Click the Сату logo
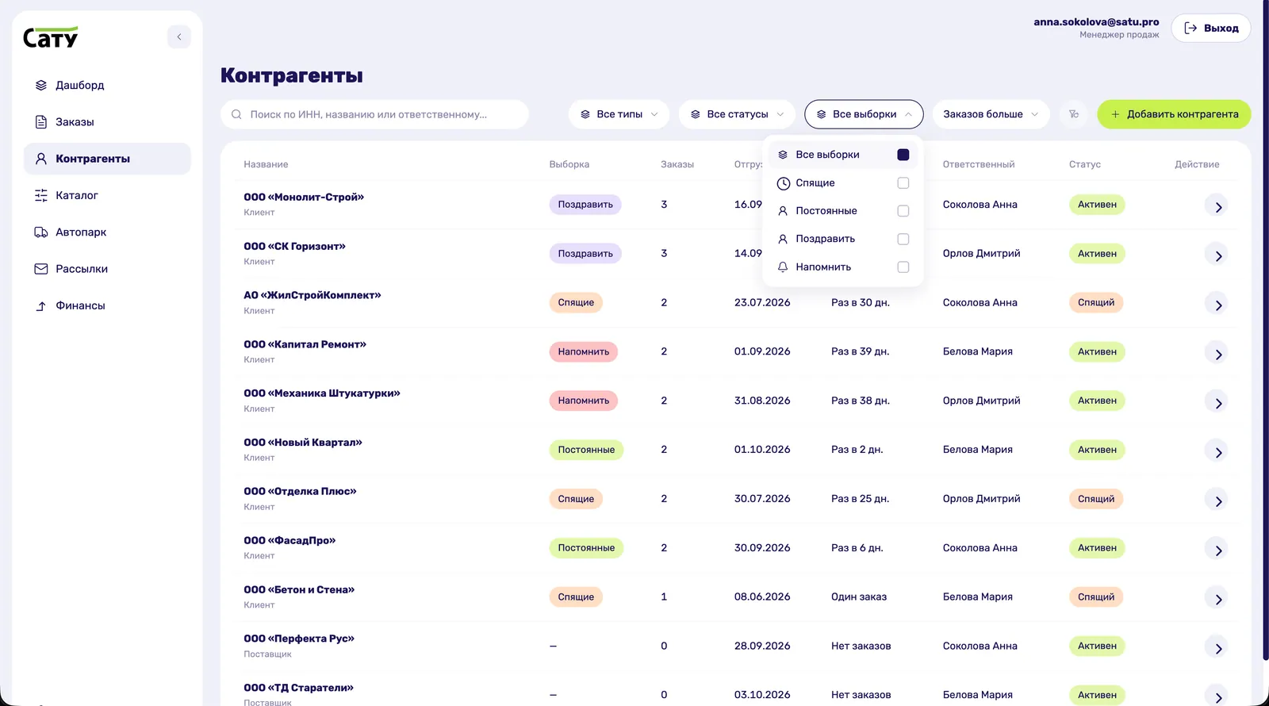This screenshot has width=1269, height=706. pos(51,37)
